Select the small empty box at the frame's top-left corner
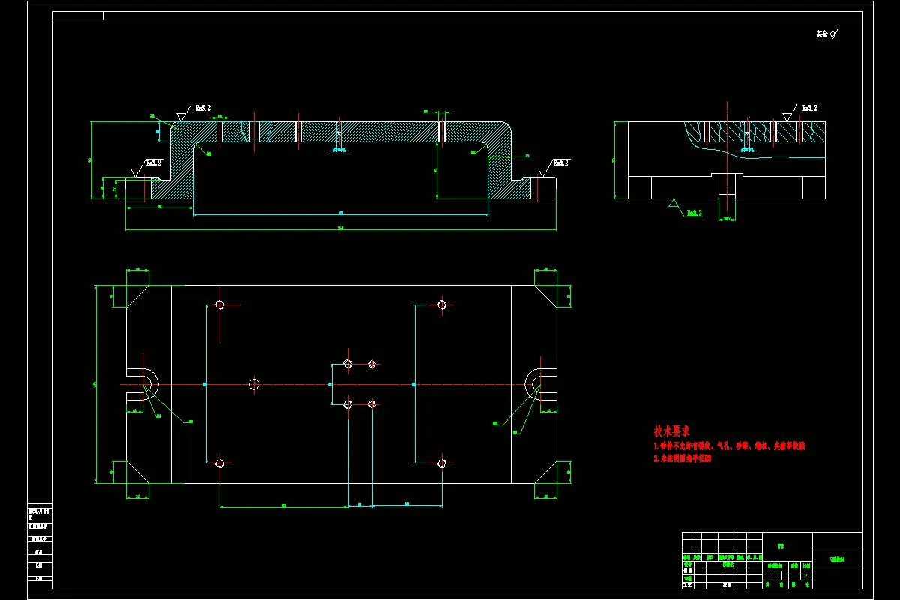 point(78,16)
